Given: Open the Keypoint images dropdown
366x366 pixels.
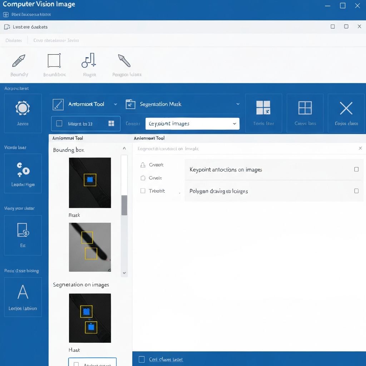Looking at the screenshot, I should 192,124.
